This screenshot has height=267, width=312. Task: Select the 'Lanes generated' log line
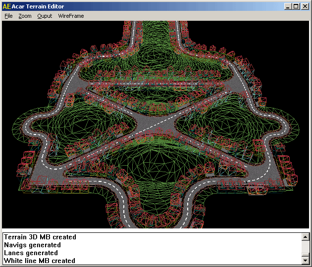[31, 253]
